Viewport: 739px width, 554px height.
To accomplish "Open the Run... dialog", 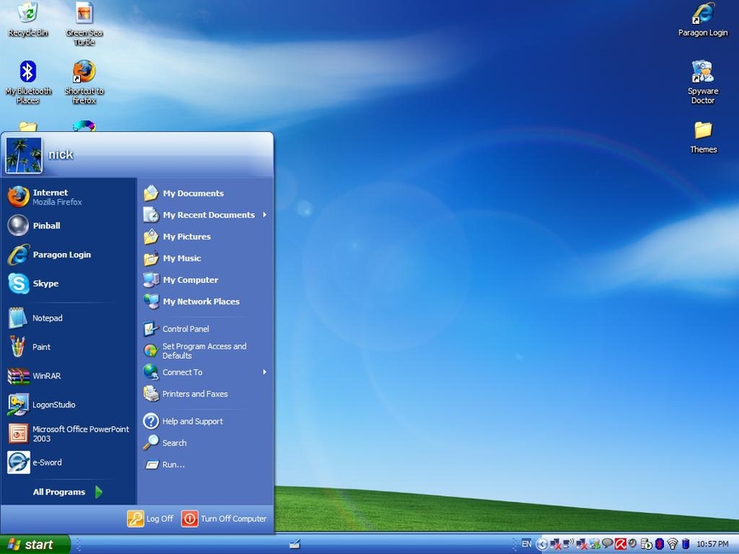I will click(205, 465).
